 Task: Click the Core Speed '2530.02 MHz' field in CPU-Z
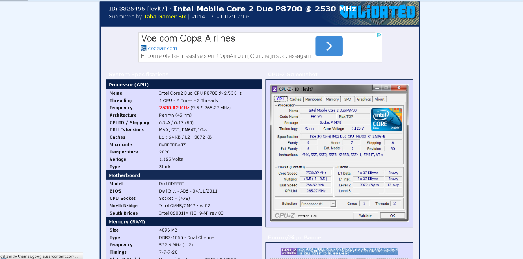316,173
